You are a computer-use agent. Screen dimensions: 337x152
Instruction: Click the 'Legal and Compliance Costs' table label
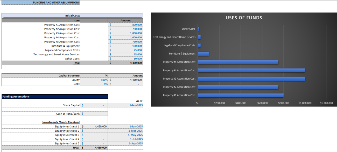[62, 50]
